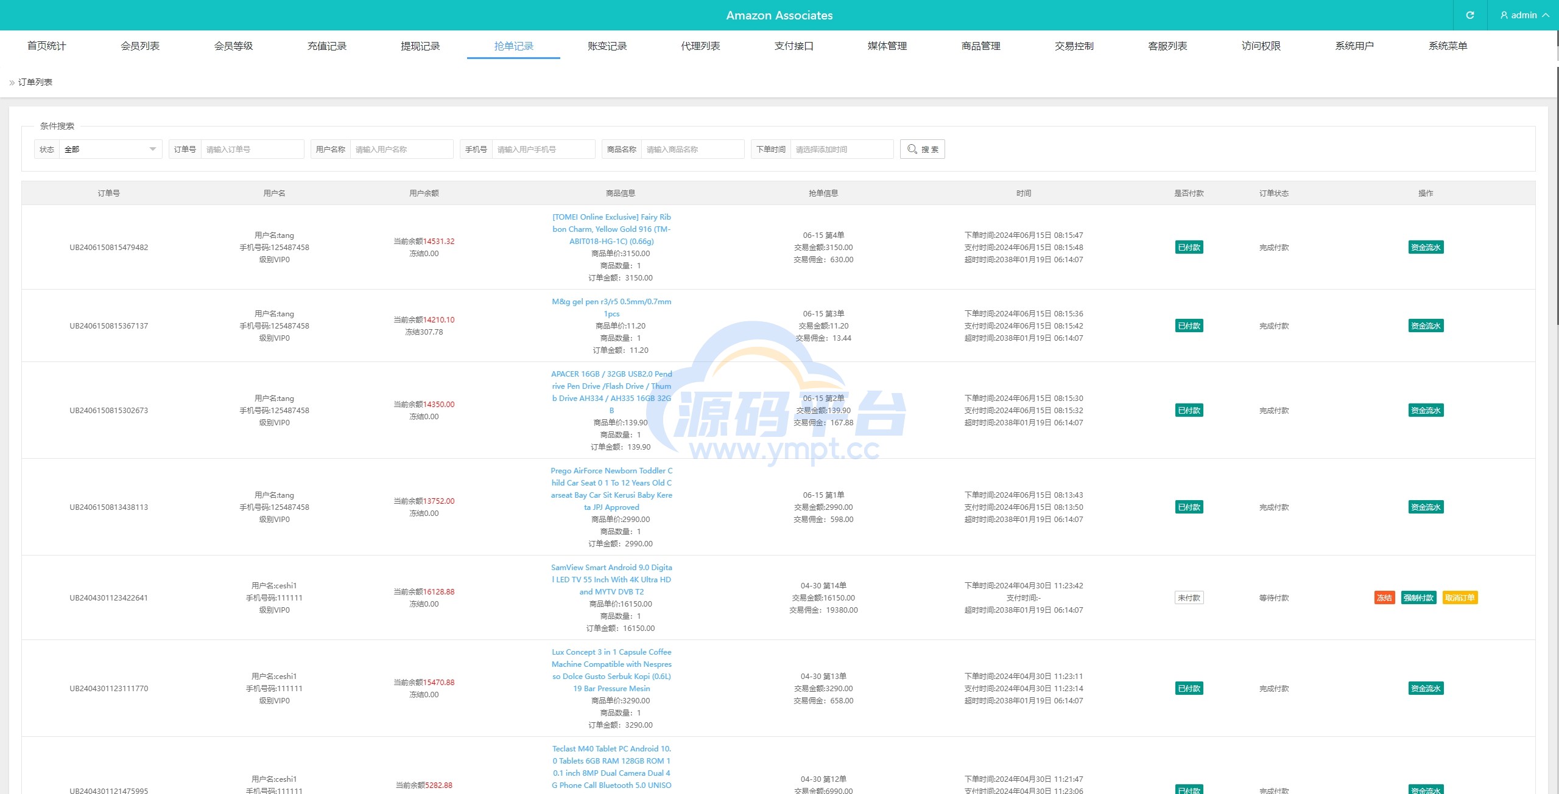Switch to the 交易控制 tab
The width and height of the screenshot is (1559, 794).
(1074, 46)
